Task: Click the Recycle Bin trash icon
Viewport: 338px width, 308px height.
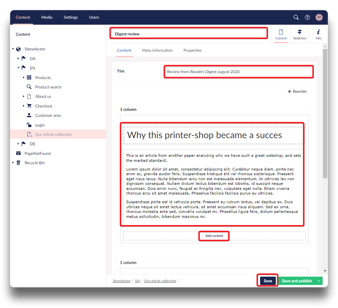Action: pyautogui.click(x=18, y=163)
